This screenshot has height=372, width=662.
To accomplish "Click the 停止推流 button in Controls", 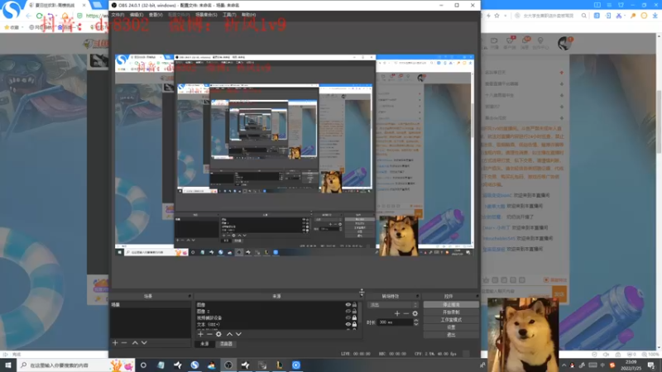I will [x=451, y=304].
